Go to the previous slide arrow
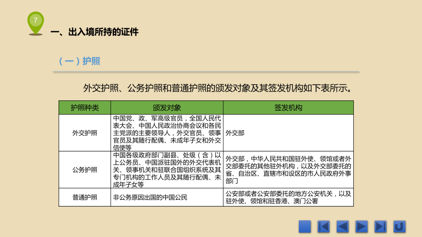The height and width of the screenshot is (237, 422). coord(343,226)
